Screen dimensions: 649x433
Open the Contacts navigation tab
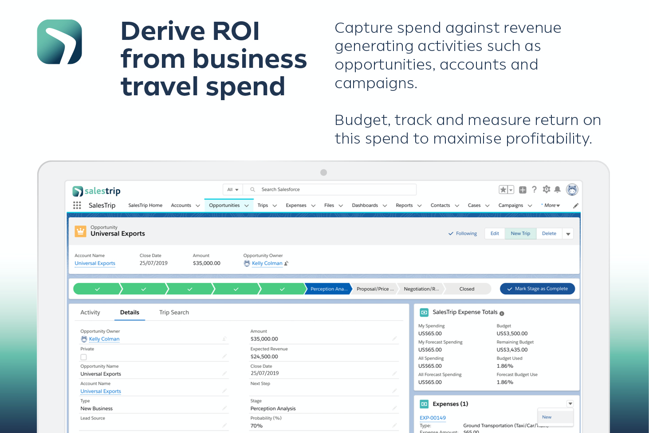tap(441, 206)
